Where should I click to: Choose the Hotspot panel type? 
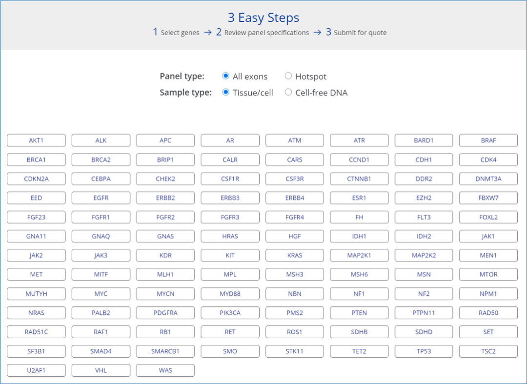click(288, 76)
